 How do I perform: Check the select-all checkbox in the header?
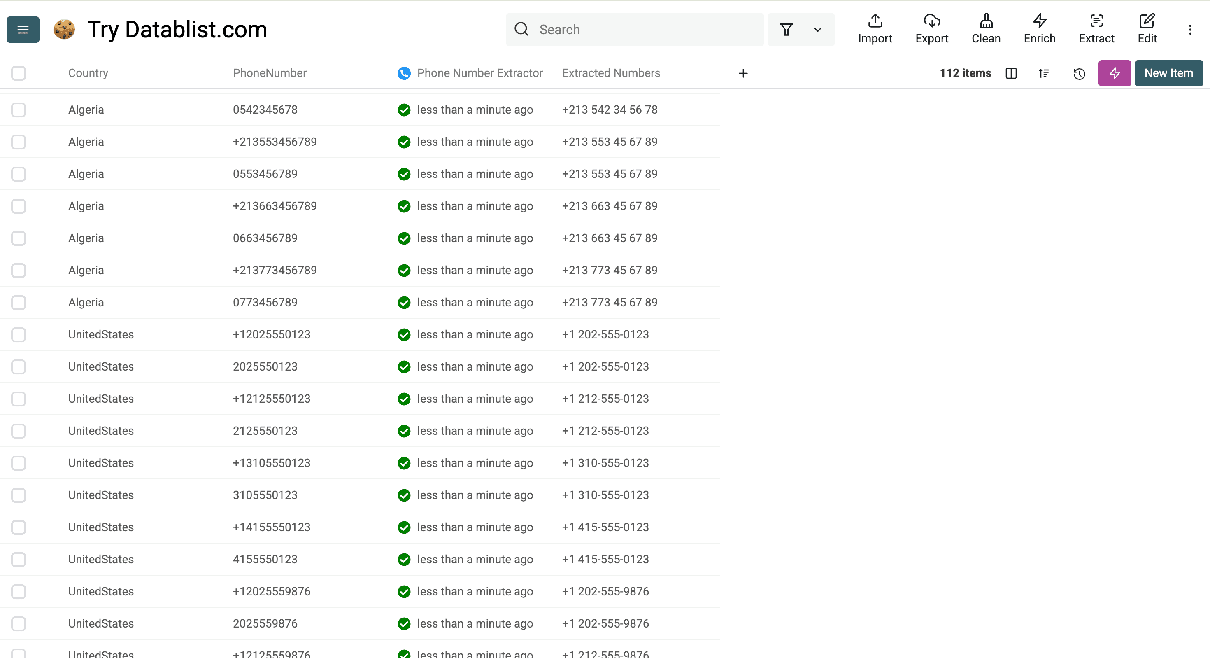click(19, 73)
